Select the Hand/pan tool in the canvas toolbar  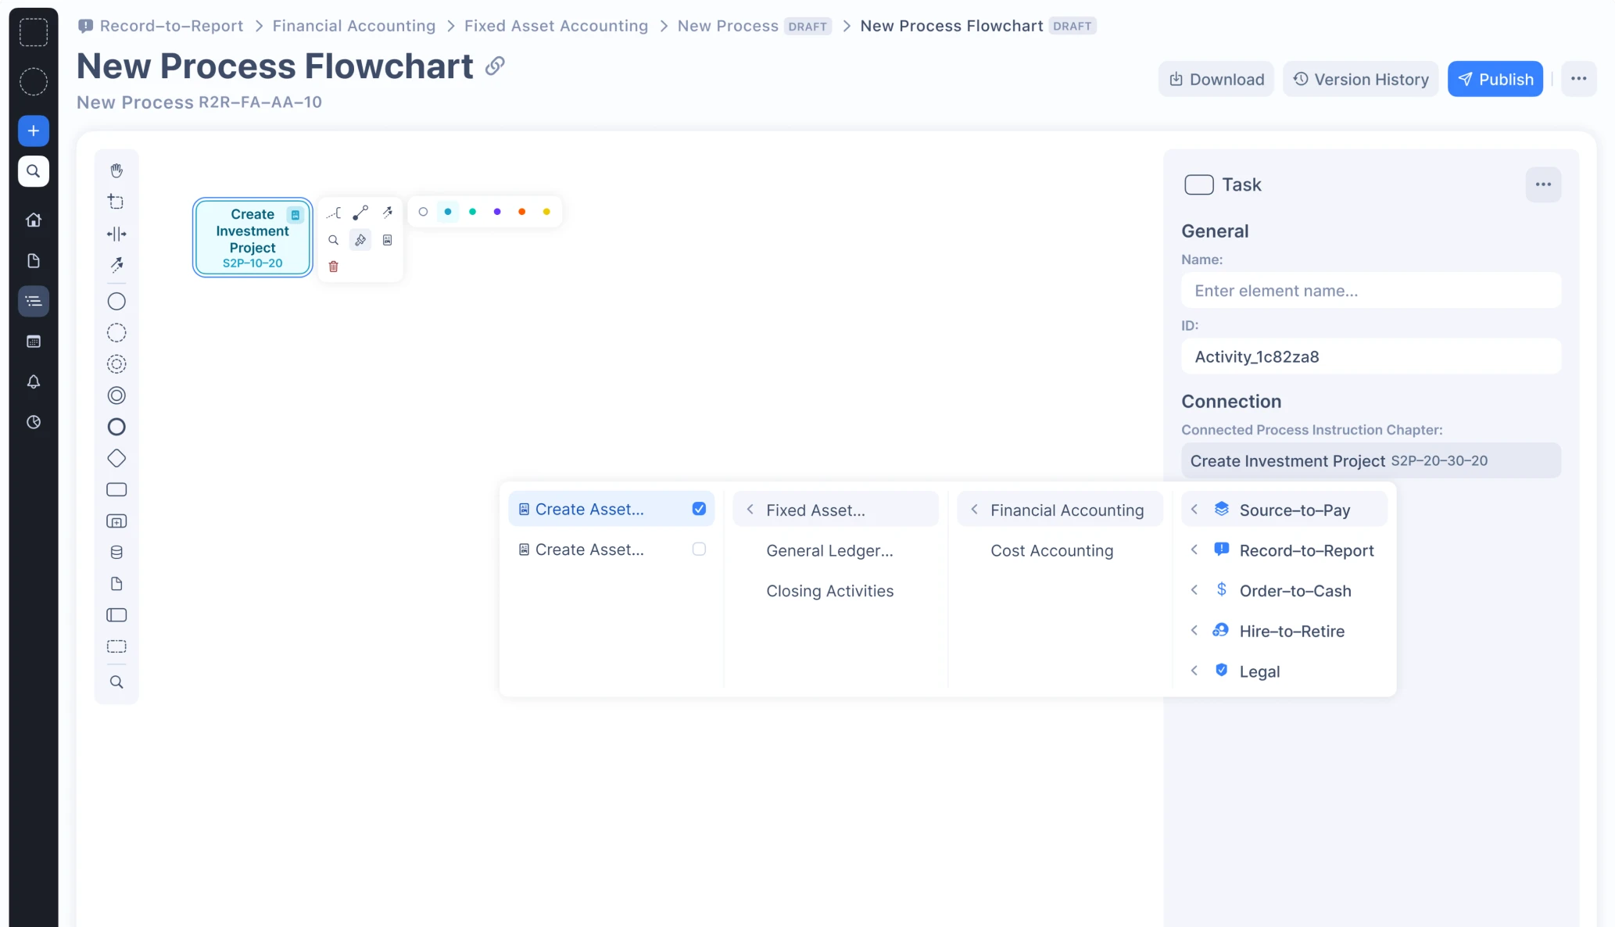(116, 170)
